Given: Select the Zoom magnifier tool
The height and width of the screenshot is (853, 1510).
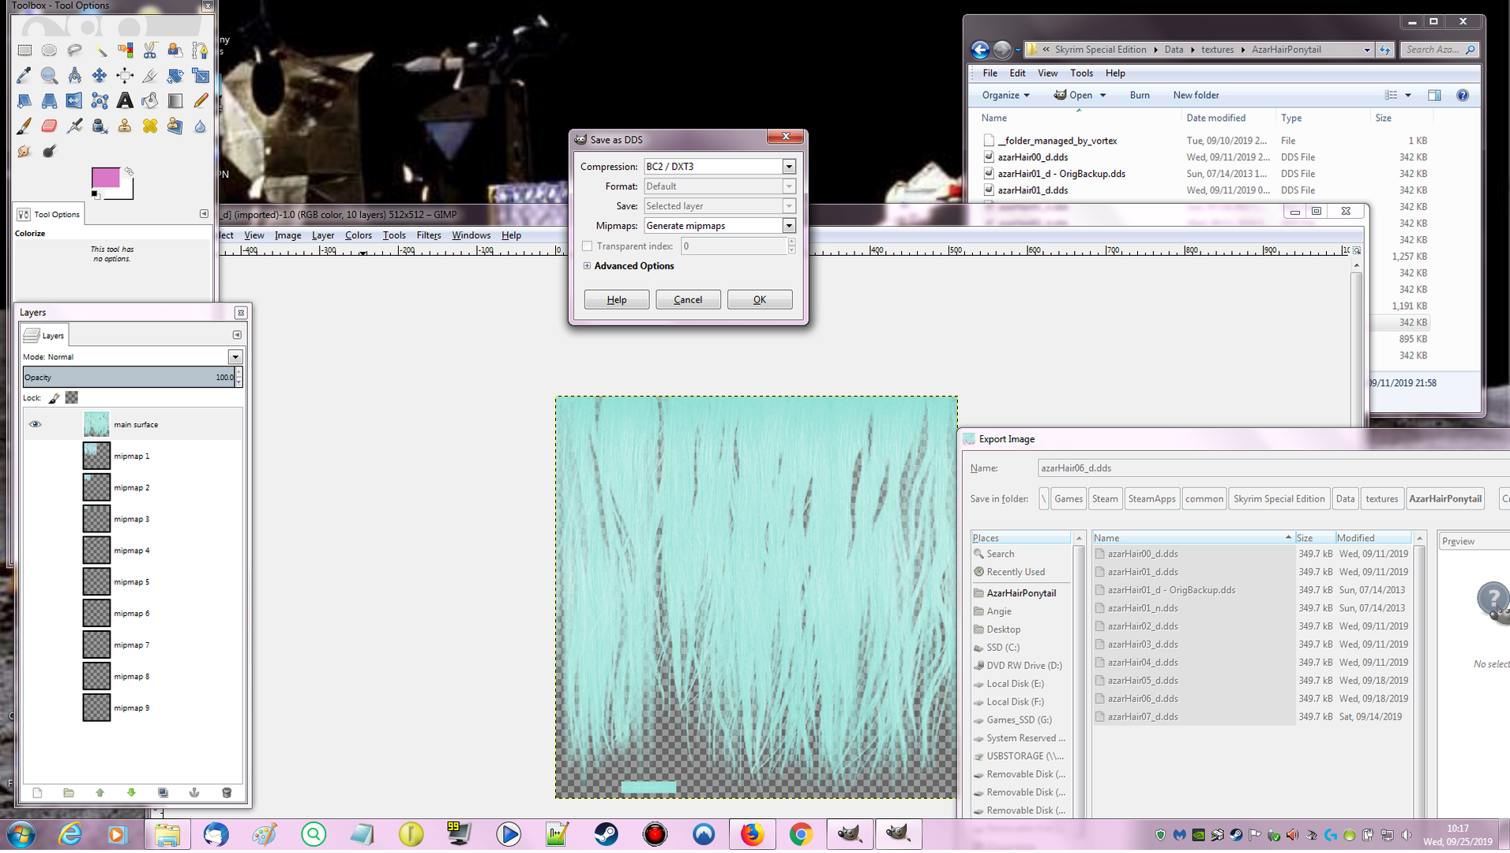Looking at the screenshot, I should click(49, 76).
